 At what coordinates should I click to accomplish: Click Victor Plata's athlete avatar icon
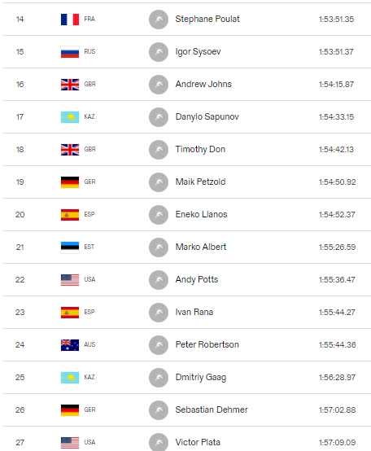(159, 442)
